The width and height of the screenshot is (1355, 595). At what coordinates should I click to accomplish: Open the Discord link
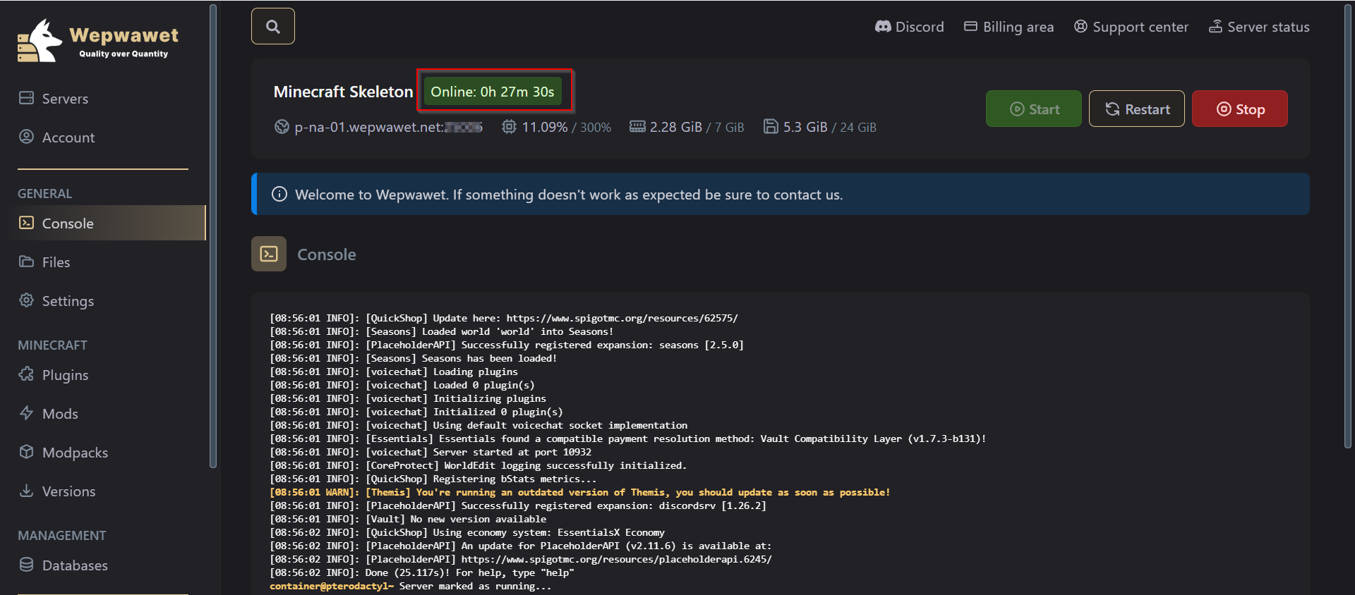tap(910, 27)
